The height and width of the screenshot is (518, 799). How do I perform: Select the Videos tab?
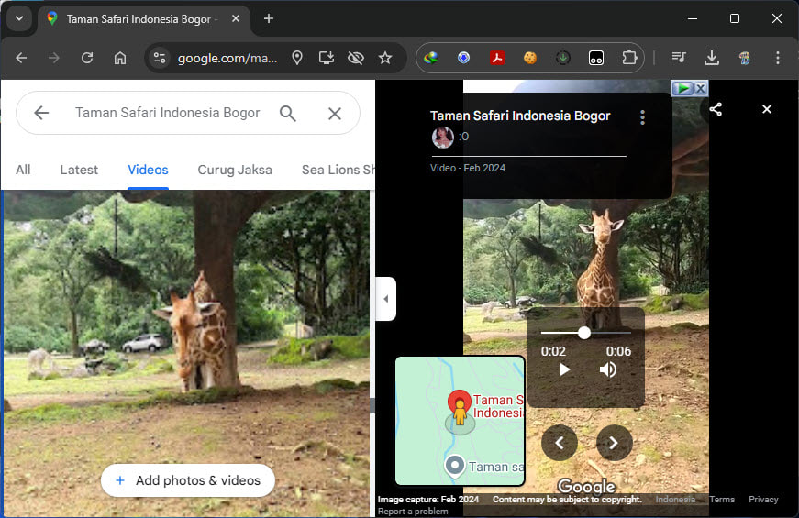[x=148, y=170]
